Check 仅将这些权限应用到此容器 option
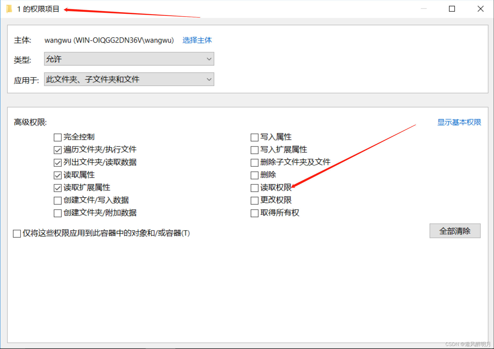The image size is (494, 349). (17, 233)
